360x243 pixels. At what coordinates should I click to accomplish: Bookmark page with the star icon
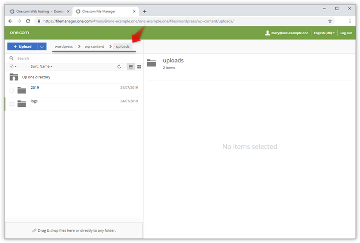point(330,21)
